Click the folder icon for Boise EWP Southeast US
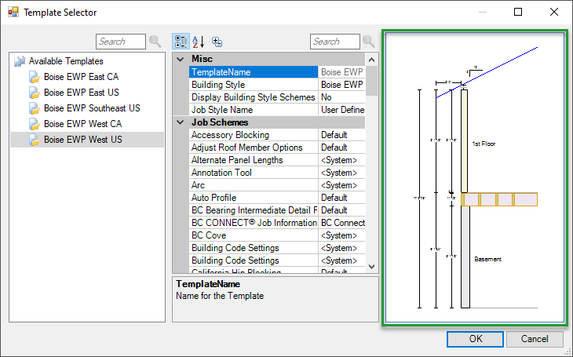The width and height of the screenshot is (573, 357). 35,108
